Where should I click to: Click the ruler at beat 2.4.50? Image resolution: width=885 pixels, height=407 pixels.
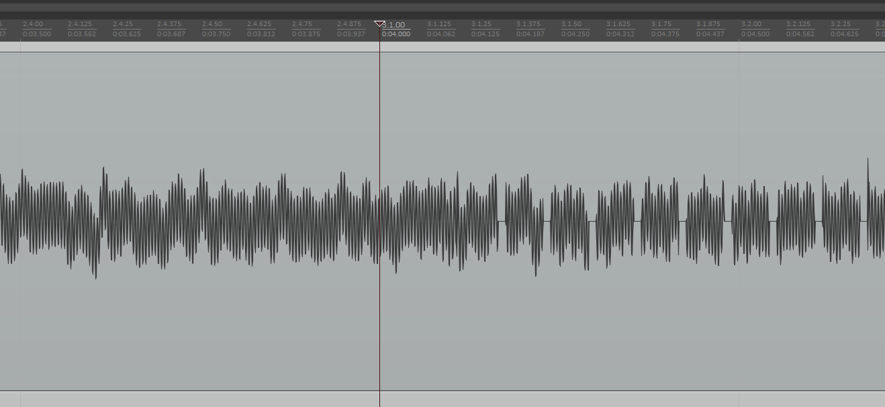(x=212, y=24)
